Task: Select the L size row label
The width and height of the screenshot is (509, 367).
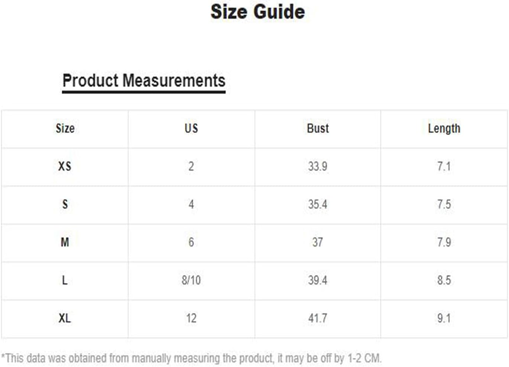Action: pyautogui.click(x=65, y=280)
